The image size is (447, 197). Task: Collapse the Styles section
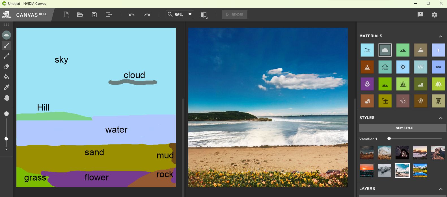tap(440, 118)
